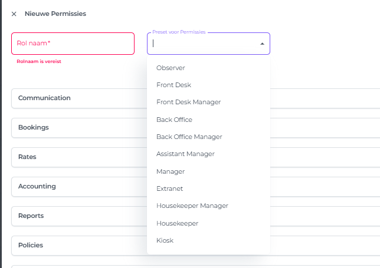Select Back Office preset
380x268 pixels.
pyautogui.click(x=174, y=120)
